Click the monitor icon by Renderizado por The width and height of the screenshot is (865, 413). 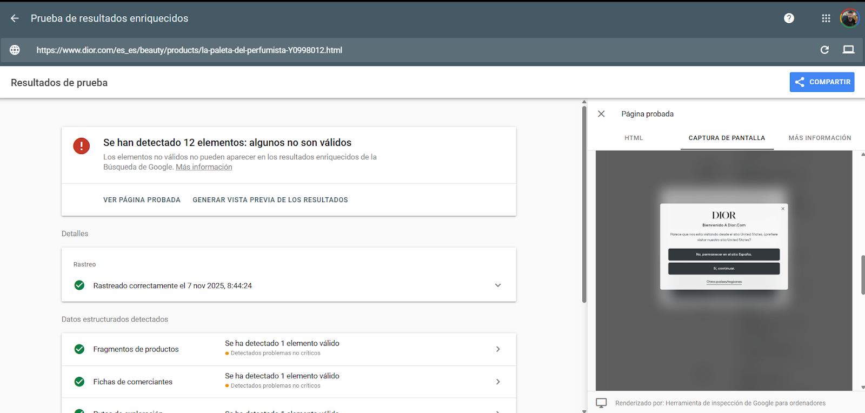601,403
